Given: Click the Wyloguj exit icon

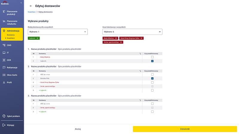Looking at the screenshot, I should click(x=4, y=125).
